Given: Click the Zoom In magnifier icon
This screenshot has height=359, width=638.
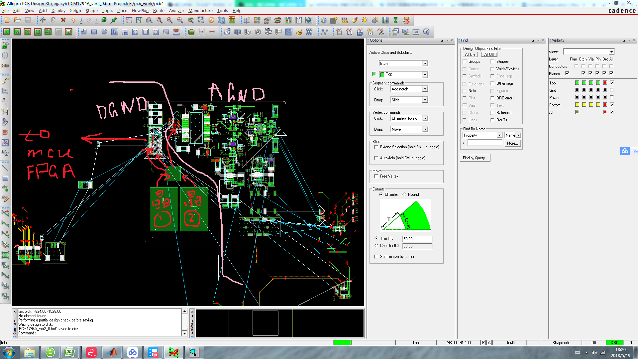Looking at the screenshot, I should coord(170,20).
